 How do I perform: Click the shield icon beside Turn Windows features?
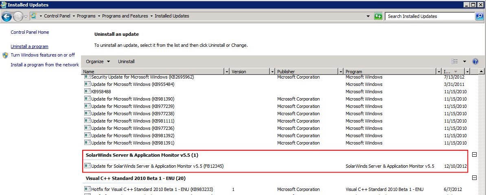[x=5, y=55]
